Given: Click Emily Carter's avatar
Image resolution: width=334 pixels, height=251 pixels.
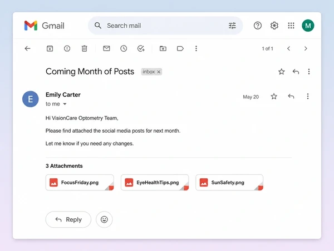Looking at the screenshot, I should [31, 99].
